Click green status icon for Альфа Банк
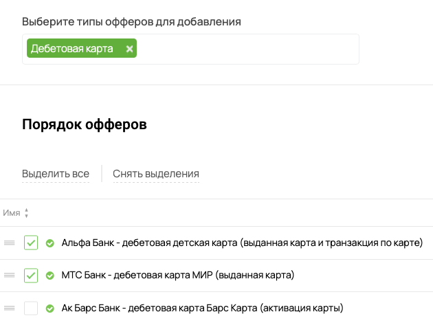Screen dimensions: 433x323 [50, 243]
